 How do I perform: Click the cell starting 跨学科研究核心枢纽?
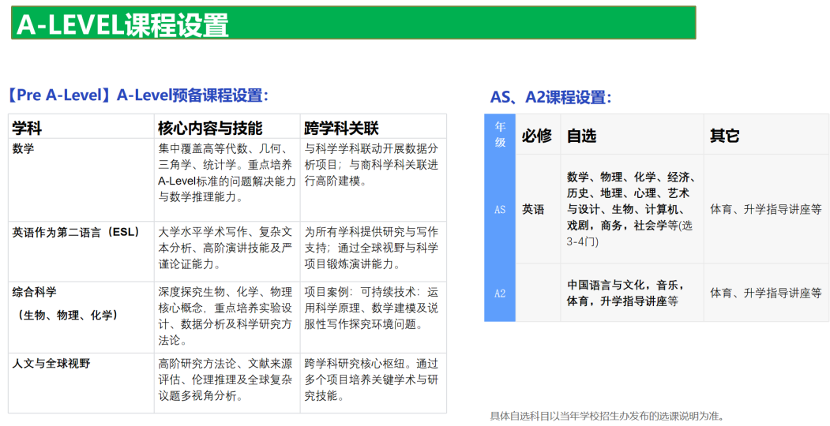point(374,383)
